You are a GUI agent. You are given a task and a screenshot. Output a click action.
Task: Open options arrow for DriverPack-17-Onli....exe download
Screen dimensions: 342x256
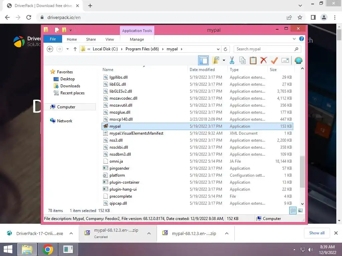[x=71, y=233]
